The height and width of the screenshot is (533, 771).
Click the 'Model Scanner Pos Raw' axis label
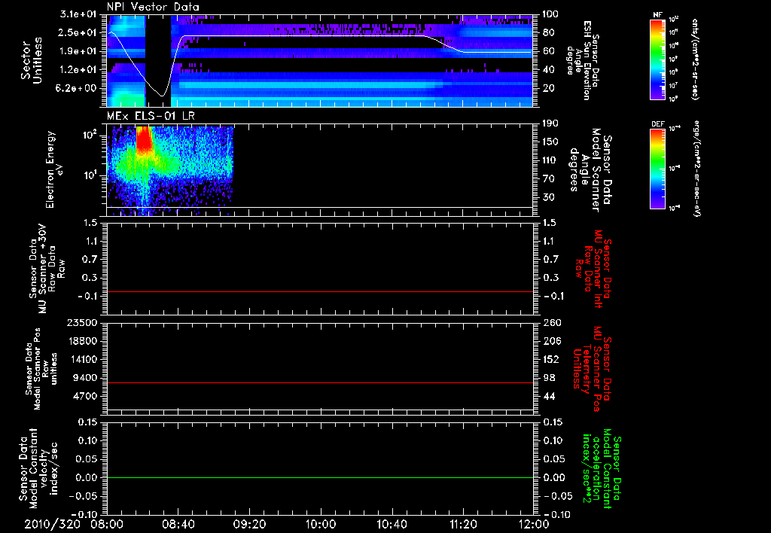[42, 369]
